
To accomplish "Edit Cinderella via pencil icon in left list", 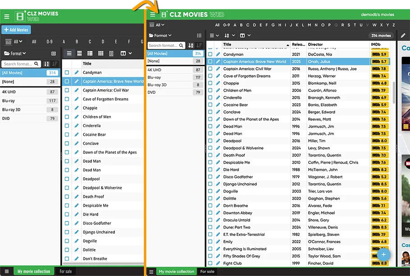I will pyautogui.click(x=76, y=125).
